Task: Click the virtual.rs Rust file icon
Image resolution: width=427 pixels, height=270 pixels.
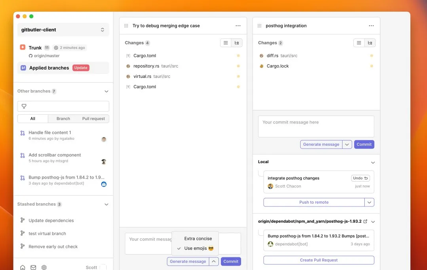Action: pyautogui.click(x=128, y=76)
